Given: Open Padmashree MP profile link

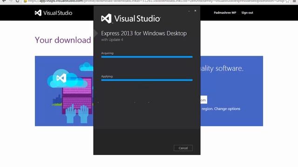Looking at the screenshot, I should pos(225,13).
